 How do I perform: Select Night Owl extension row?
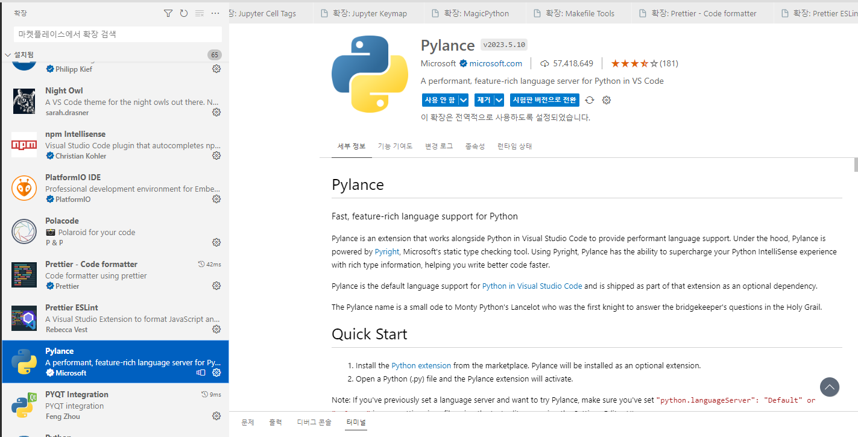[115, 101]
